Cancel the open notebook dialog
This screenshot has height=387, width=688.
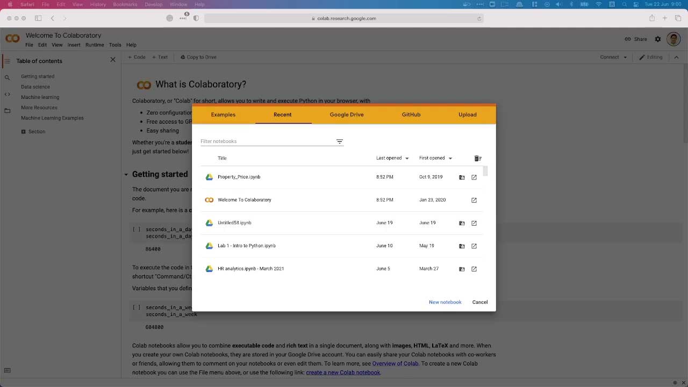(x=480, y=302)
